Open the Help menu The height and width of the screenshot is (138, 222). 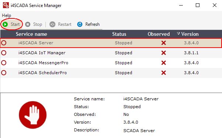[7, 15]
